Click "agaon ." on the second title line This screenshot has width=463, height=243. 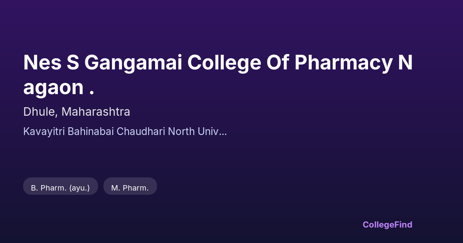pyautogui.click(x=59, y=88)
